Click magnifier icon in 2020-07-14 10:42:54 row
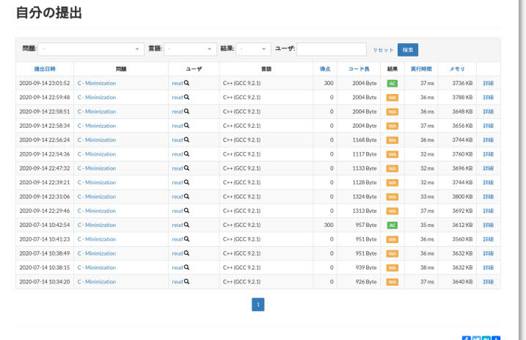Viewport: 526px width, 340px height. pyautogui.click(x=186, y=225)
